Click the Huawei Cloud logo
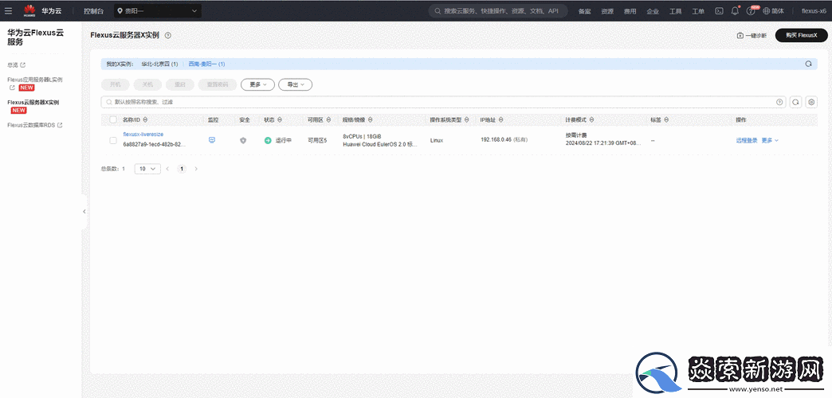Viewport: 832px width, 398px height. click(x=29, y=11)
